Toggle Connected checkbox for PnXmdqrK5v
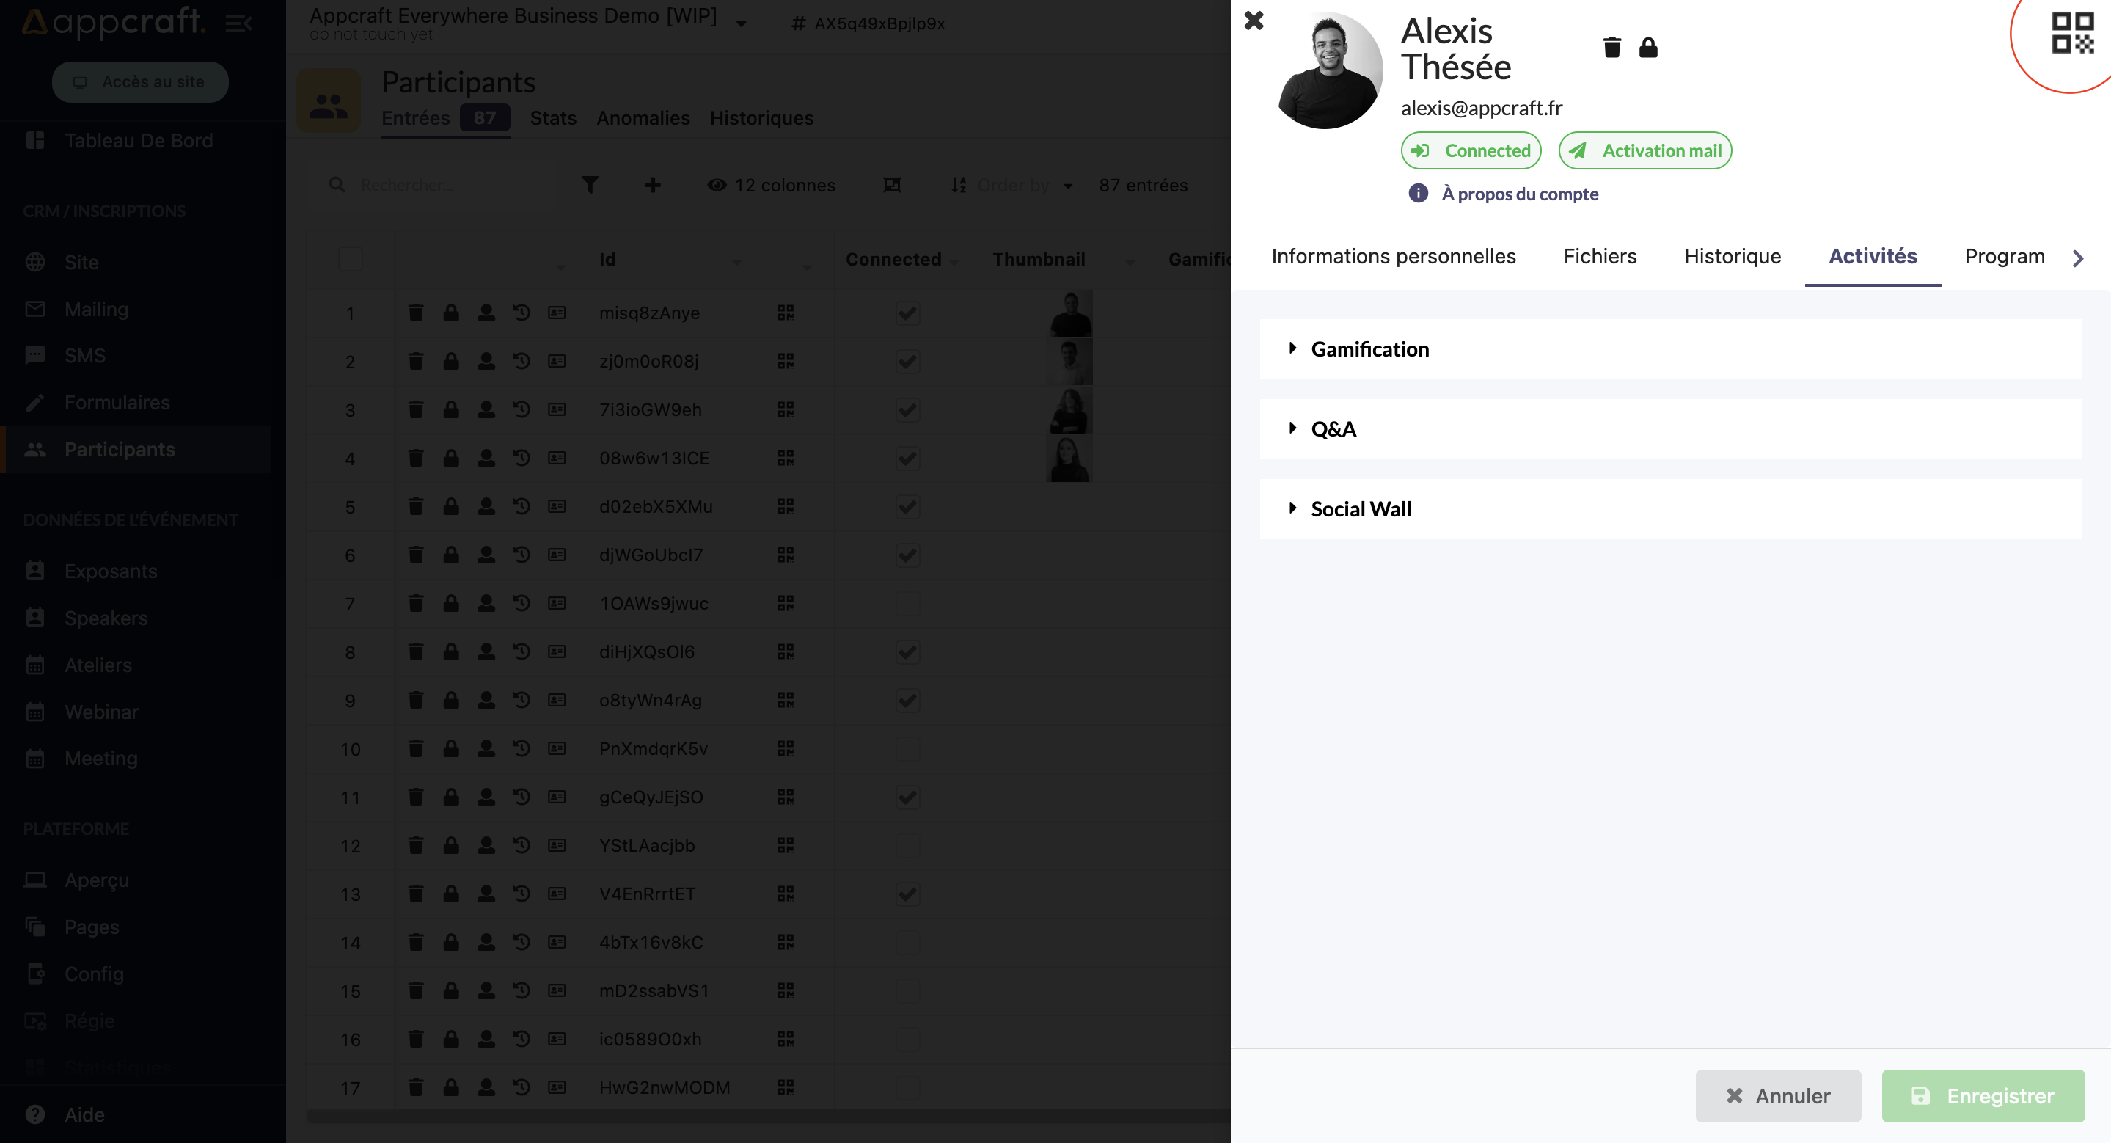 click(x=907, y=749)
